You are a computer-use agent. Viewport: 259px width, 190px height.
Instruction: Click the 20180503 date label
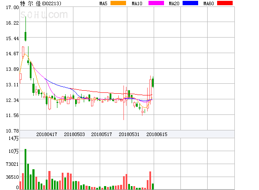(x=74, y=134)
